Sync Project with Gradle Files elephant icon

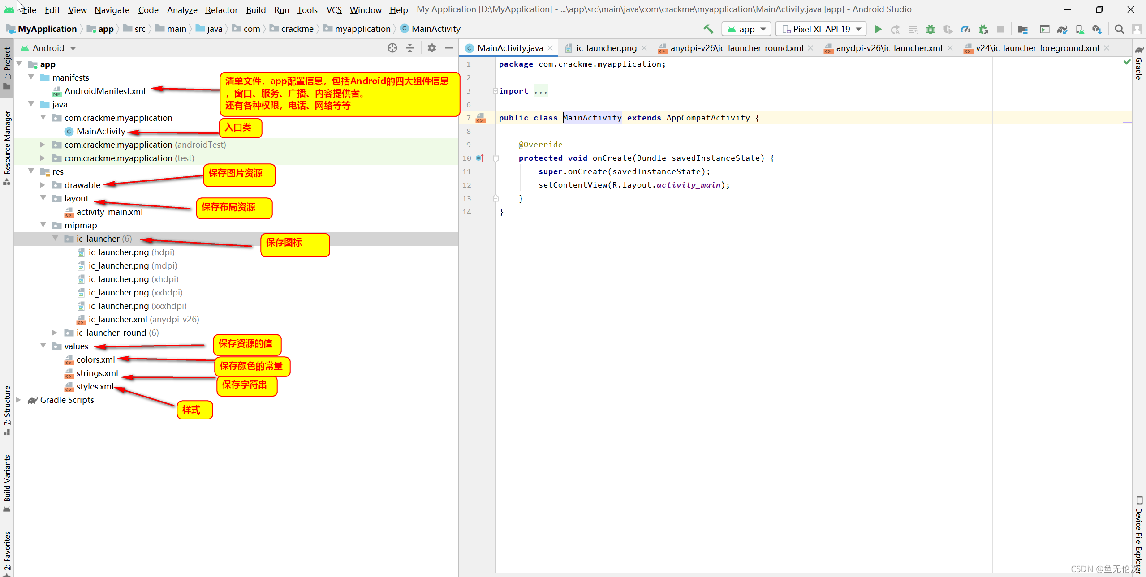pos(1062,29)
